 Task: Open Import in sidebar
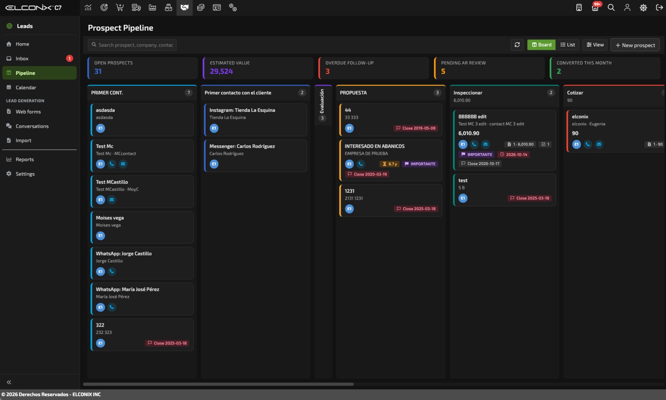[x=40, y=141]
